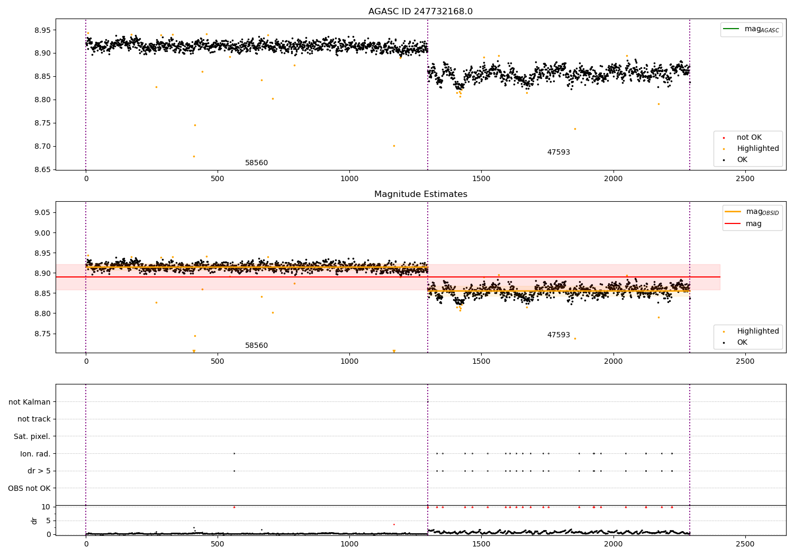This screenshot has height=556, width=794.
Task: Click the '58560' annotation in Magnitude Estimates plot
Action: click(x=256, y=346)
